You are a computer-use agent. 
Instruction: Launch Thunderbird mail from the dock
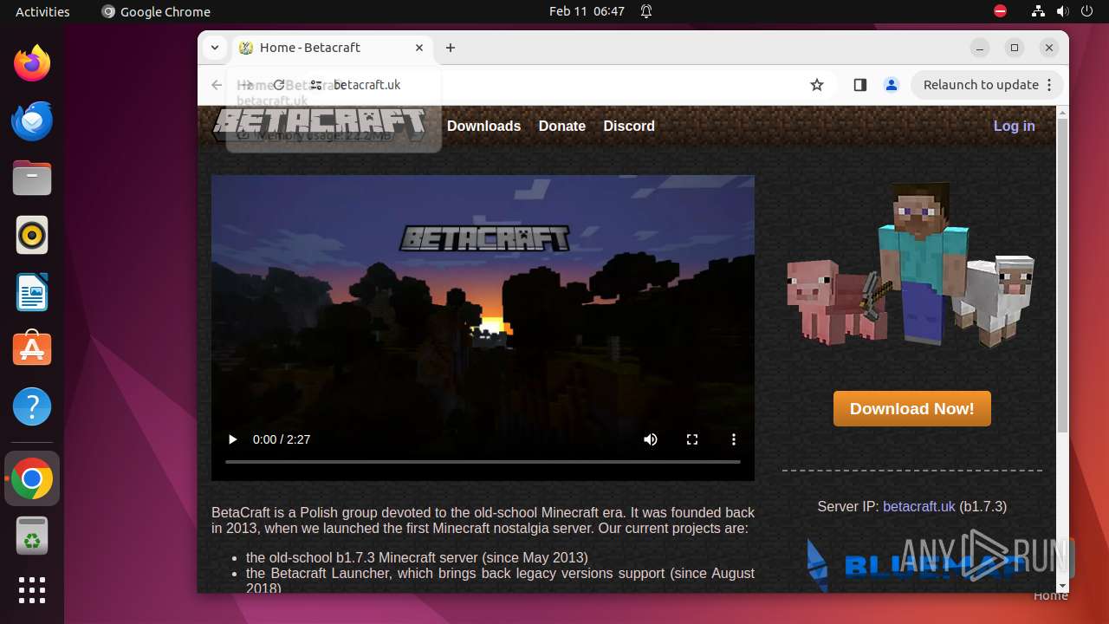click(32, 120)
